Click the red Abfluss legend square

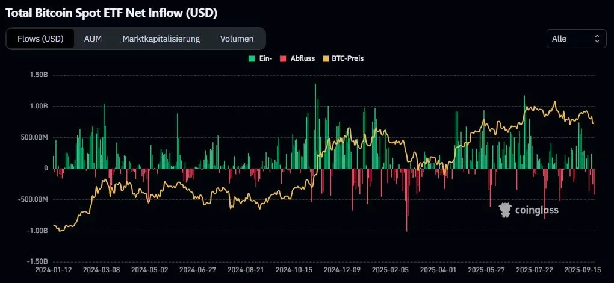[x=283, y=59]
